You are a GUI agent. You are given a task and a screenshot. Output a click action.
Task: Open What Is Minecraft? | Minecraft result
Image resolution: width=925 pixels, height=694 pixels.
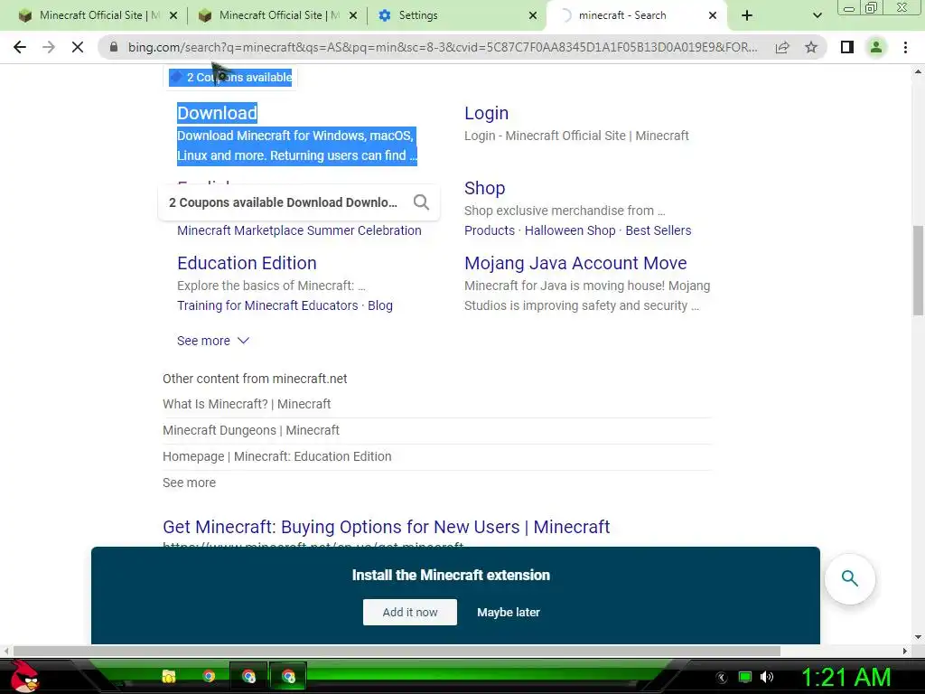tap(247, 404)
